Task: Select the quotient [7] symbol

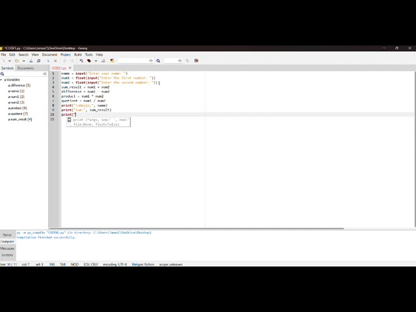Action: (x=18, y=114)
